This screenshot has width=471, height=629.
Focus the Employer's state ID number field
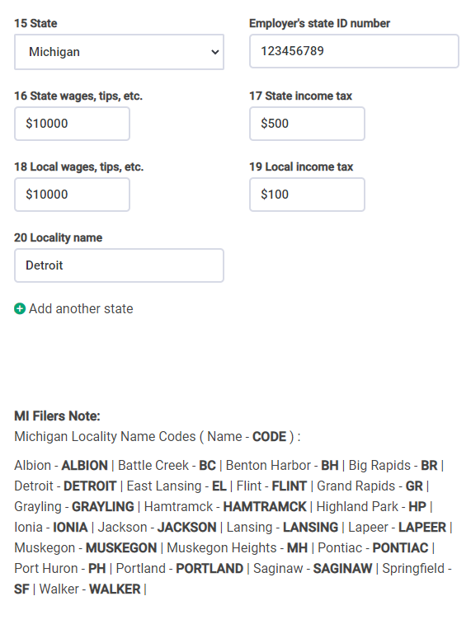pos(354,51)
